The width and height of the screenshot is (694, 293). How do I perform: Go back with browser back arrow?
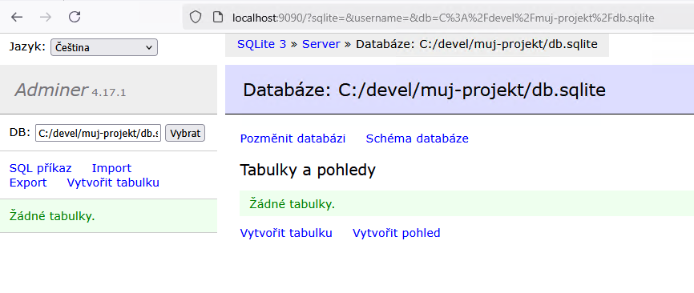[x=17, y=18]
